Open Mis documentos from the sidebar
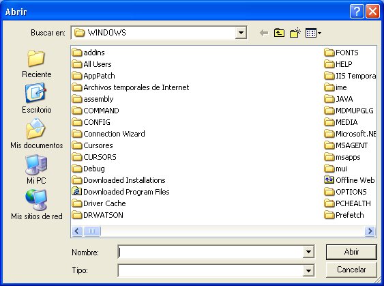This screenshot has width=384, height=286. pos(36,134)
